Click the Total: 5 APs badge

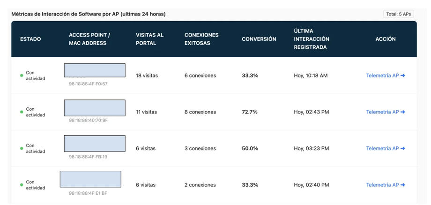click(x=399, y=14)
